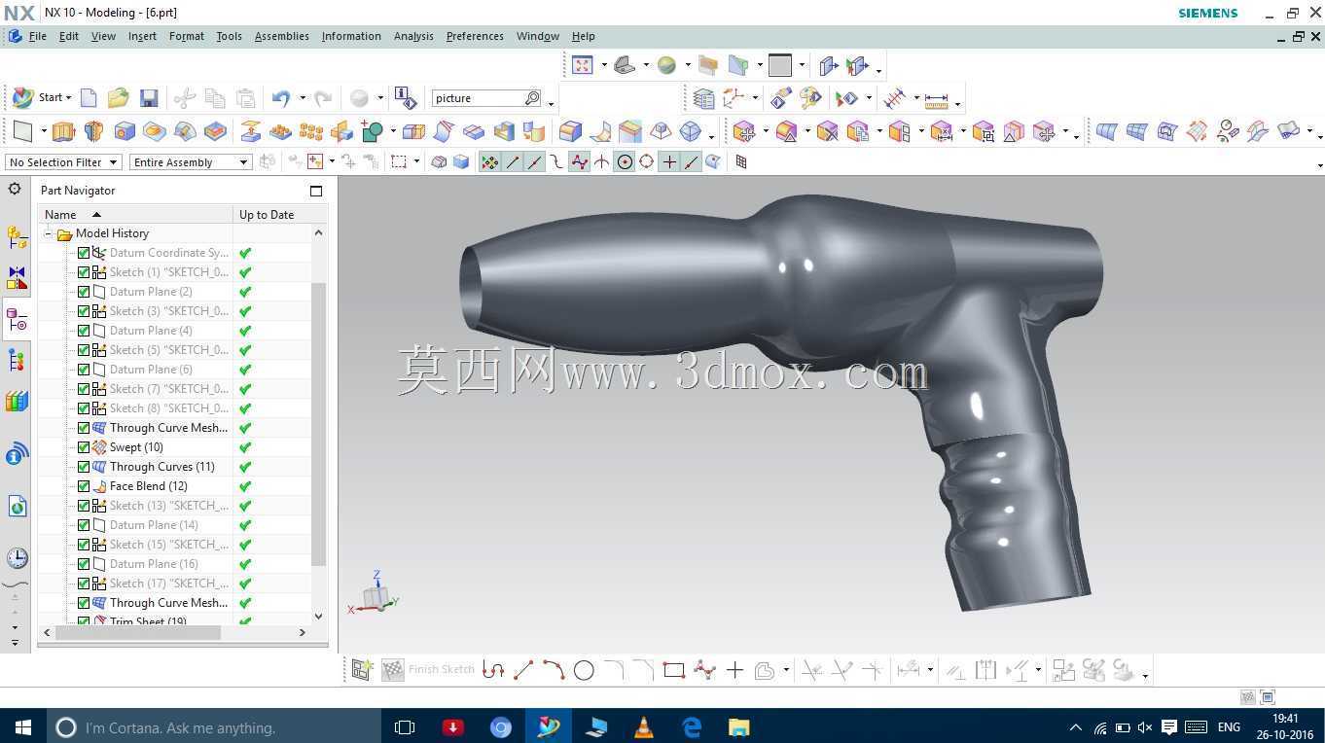1325x743 pixels.
Task: Open the Analysis menu
Action: coord(413,36)
